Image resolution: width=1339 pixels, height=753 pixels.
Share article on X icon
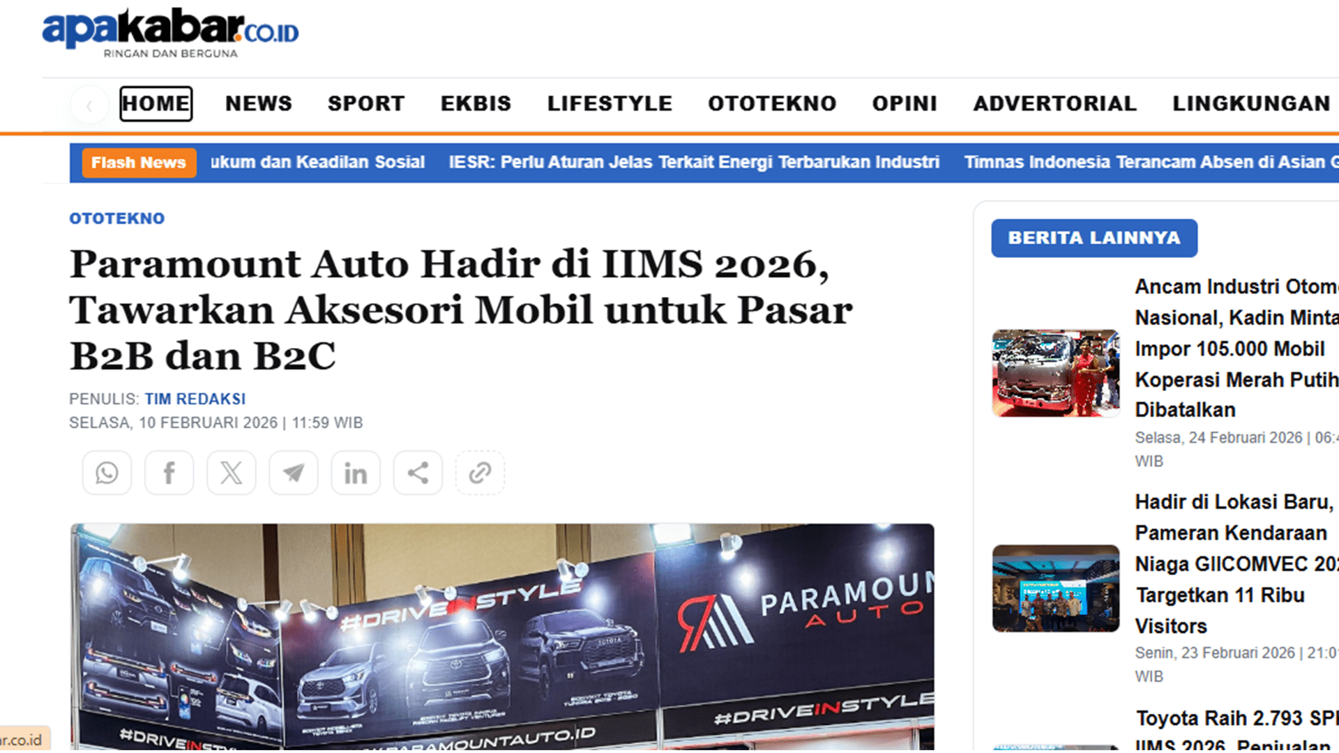[x=231, y=473]
